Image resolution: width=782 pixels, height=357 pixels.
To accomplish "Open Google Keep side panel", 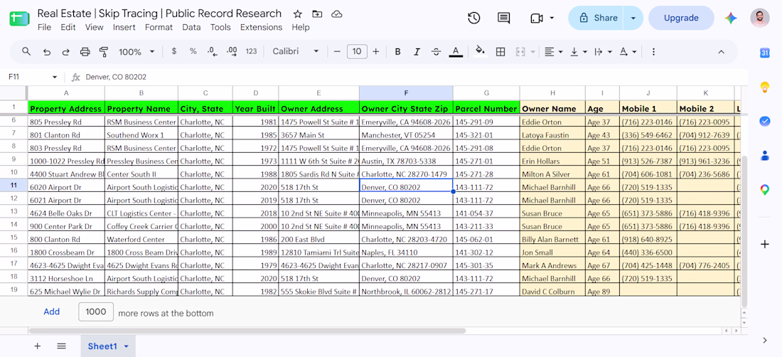I will click(x=764, y=87).
